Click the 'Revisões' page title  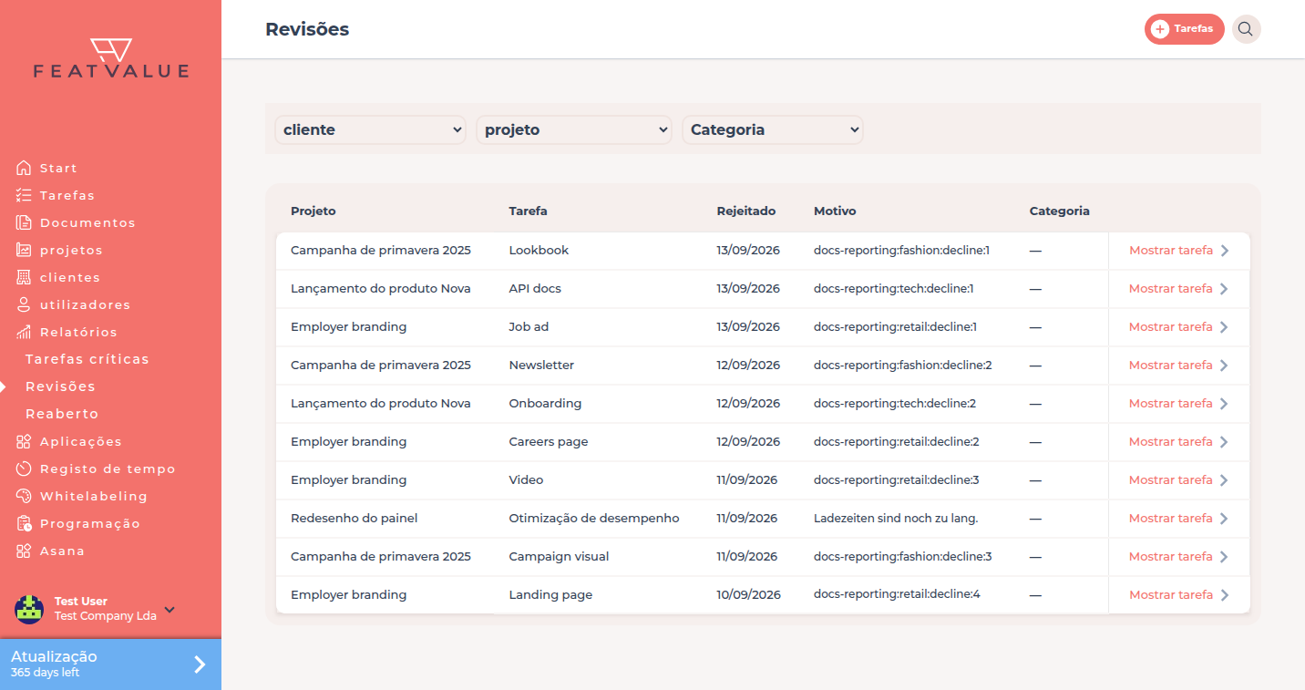click(307, 29)
